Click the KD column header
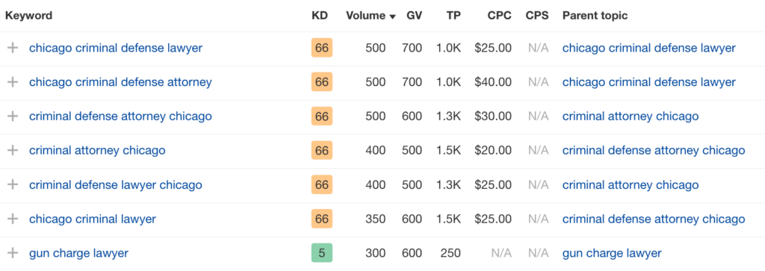This screenshot has height=271, width=765. [320, 16]
